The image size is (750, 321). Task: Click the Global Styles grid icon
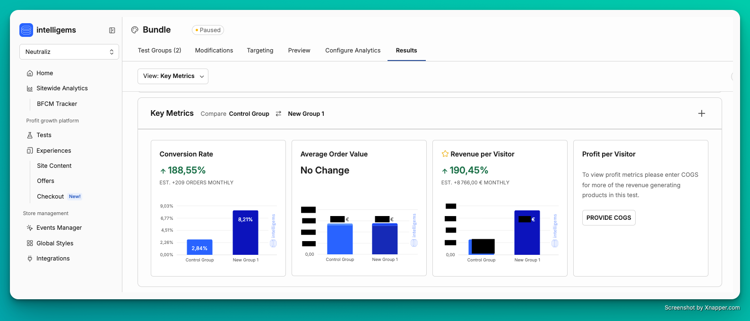[x=30, y=243]
